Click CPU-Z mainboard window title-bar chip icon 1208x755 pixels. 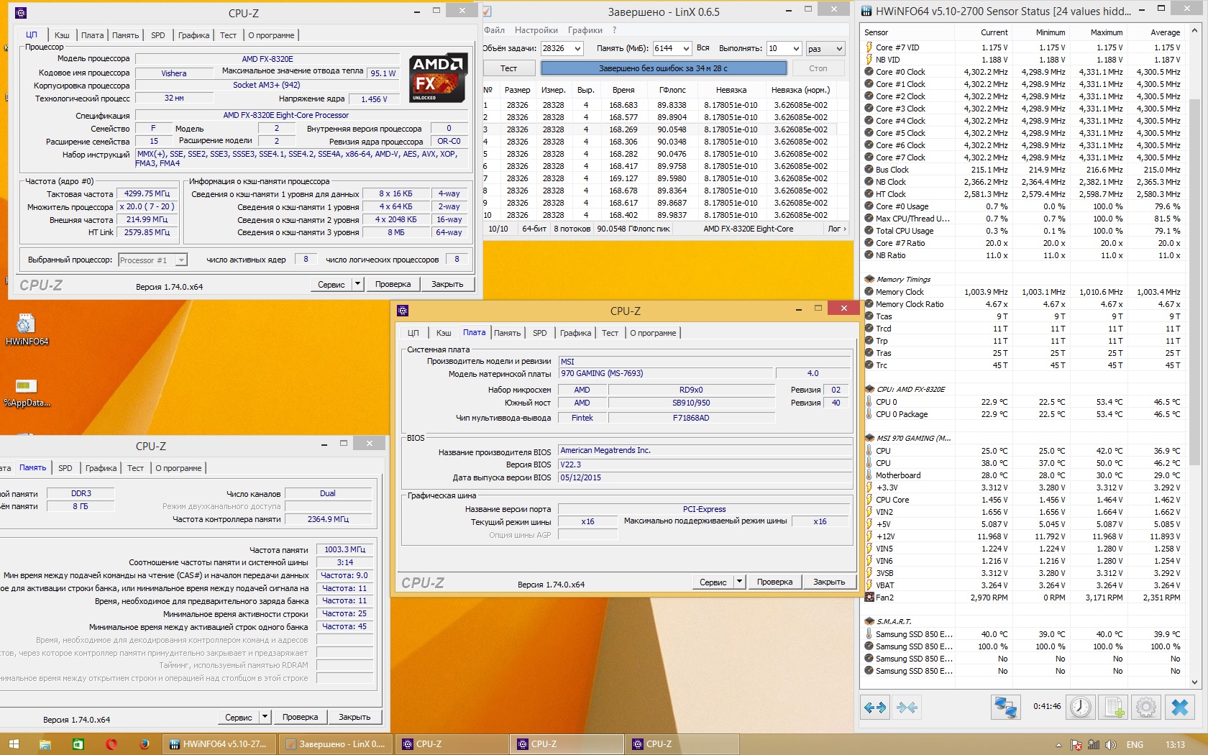coord(403,311)
